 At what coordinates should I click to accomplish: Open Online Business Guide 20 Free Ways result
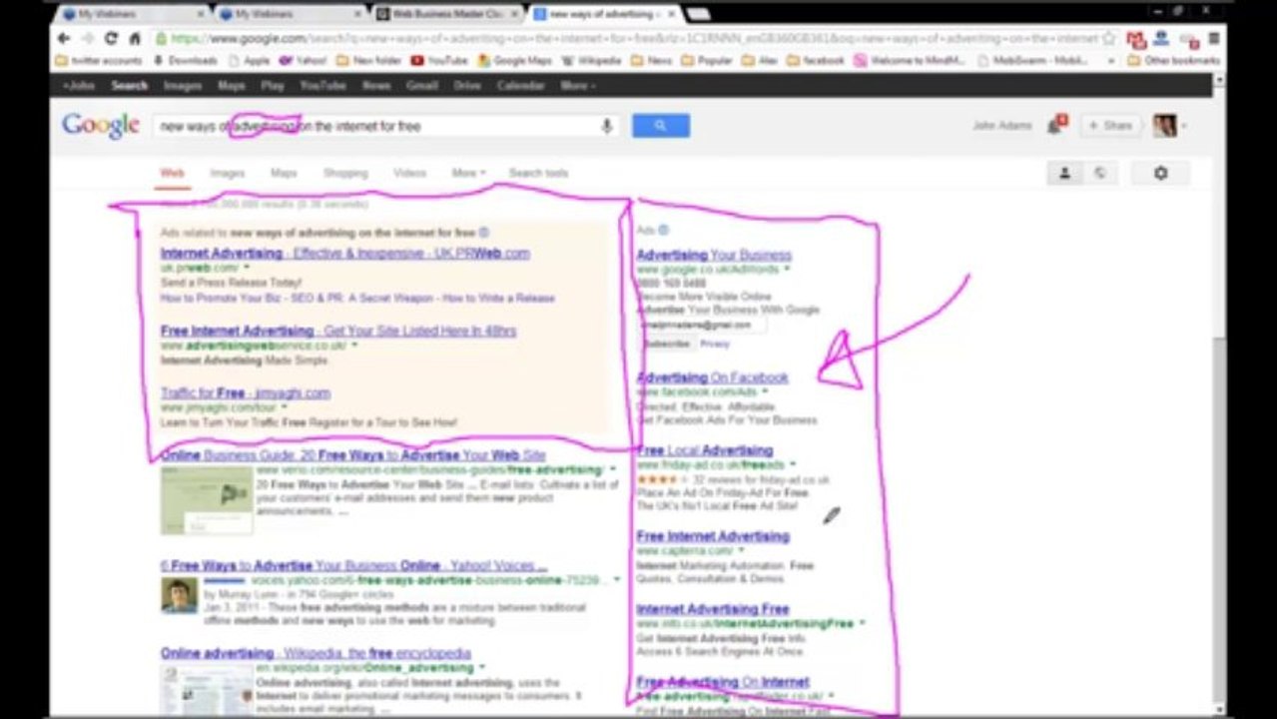click(352, 455)
